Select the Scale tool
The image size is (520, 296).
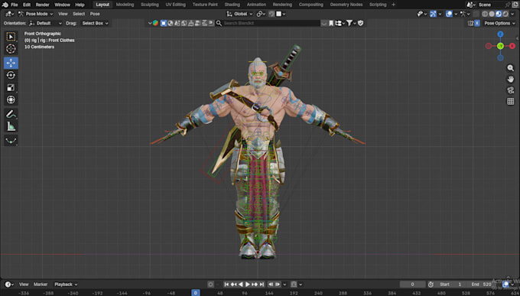pos(11,88)
